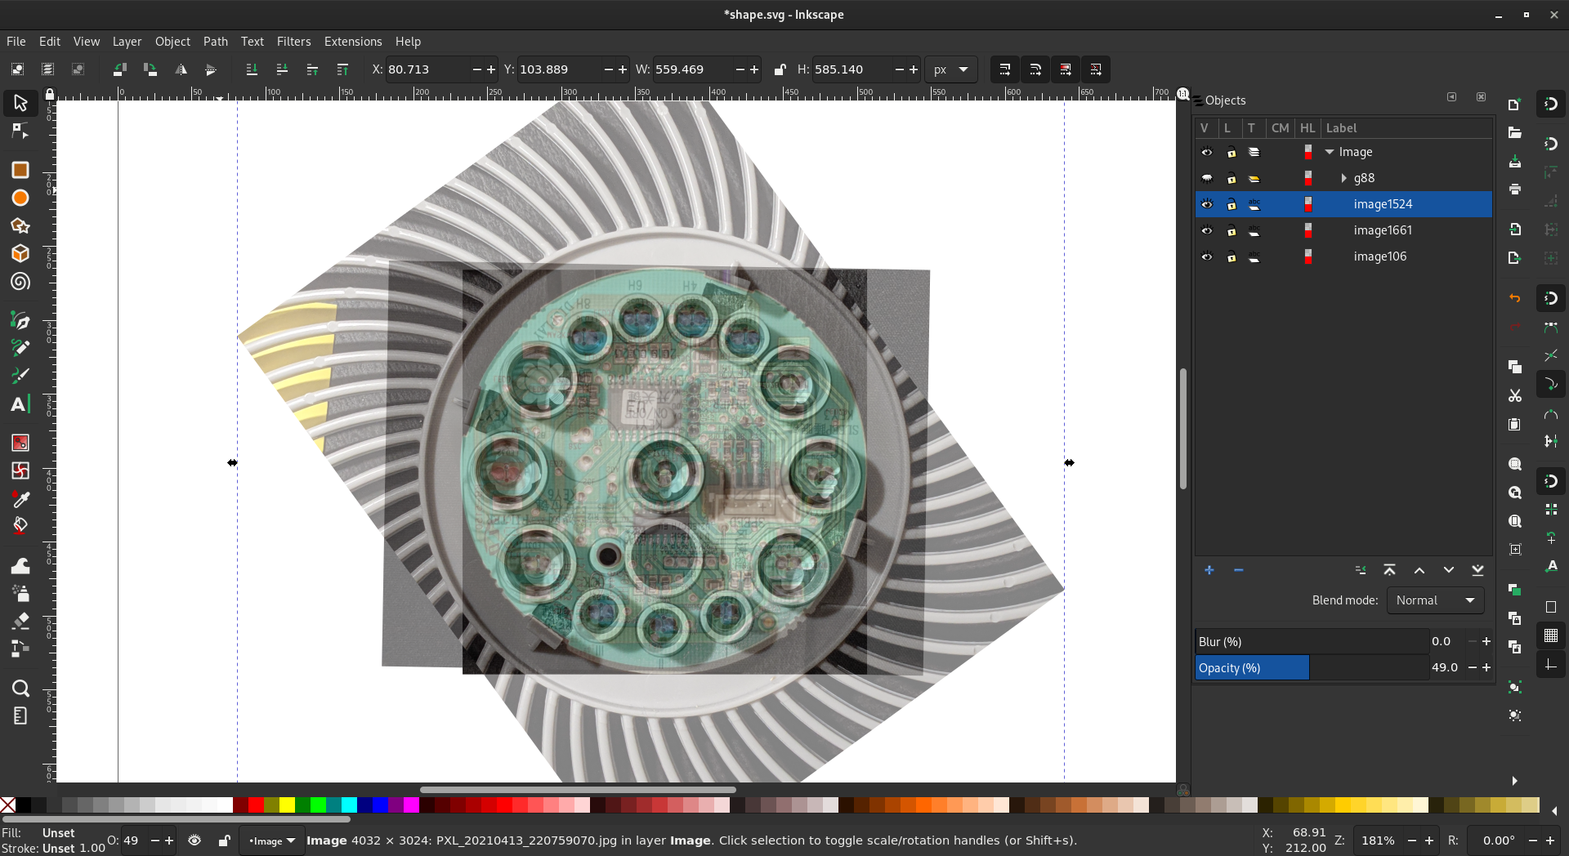Select image106 in Objects list

coord(1379,256)
